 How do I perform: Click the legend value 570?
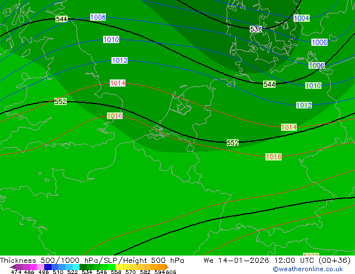click(x=130, y=272)
